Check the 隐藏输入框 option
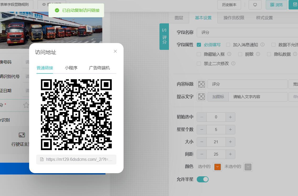Screen dimensions: 298x196 coord(199,54)
